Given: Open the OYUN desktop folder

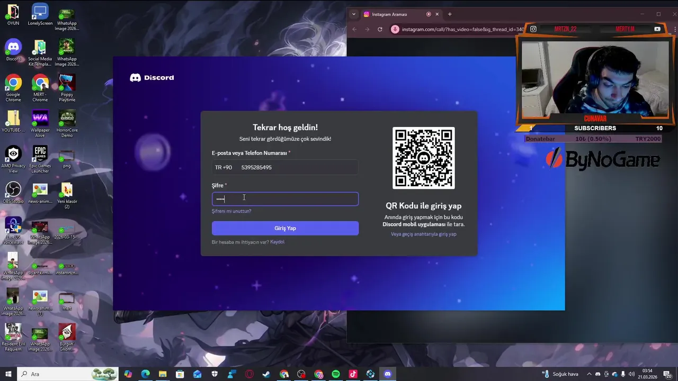Looking at the screenshot, I should pyautogui.click(x=13, y=15).
